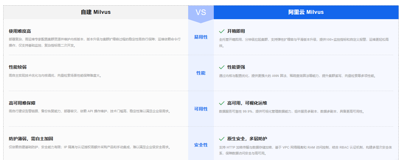Click the 易用性 category label
399x160 pixels.
point(201,37)
